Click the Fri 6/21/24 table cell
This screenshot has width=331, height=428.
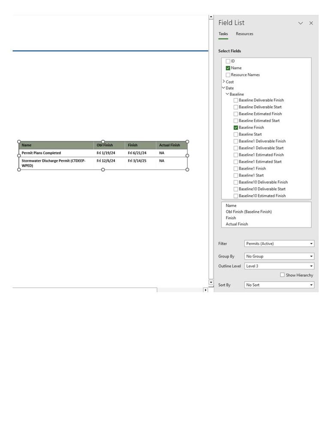click(140, 153)
